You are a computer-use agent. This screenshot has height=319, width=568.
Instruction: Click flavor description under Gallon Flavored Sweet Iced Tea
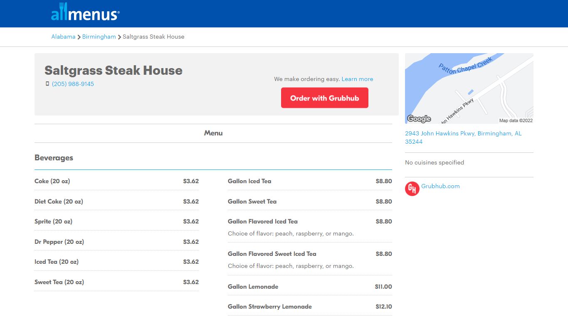pyautogui.click(x=291, y=266)
